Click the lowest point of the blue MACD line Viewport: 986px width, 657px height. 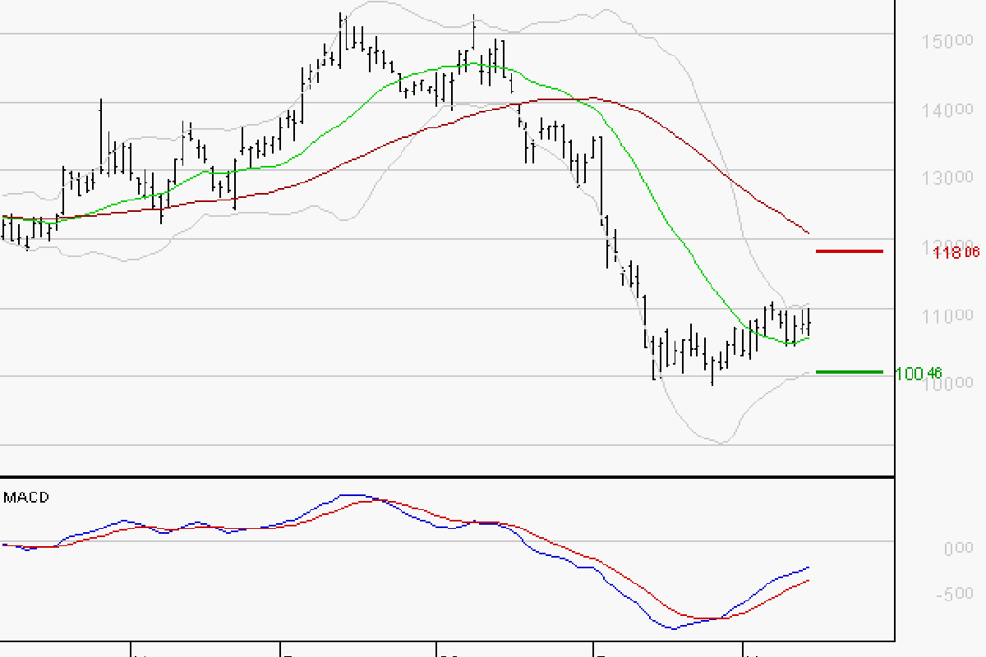coord(674,629)
